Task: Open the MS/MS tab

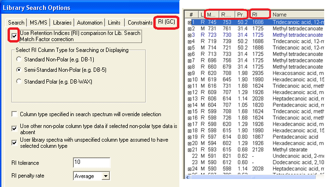Action: tap(38, 23)
